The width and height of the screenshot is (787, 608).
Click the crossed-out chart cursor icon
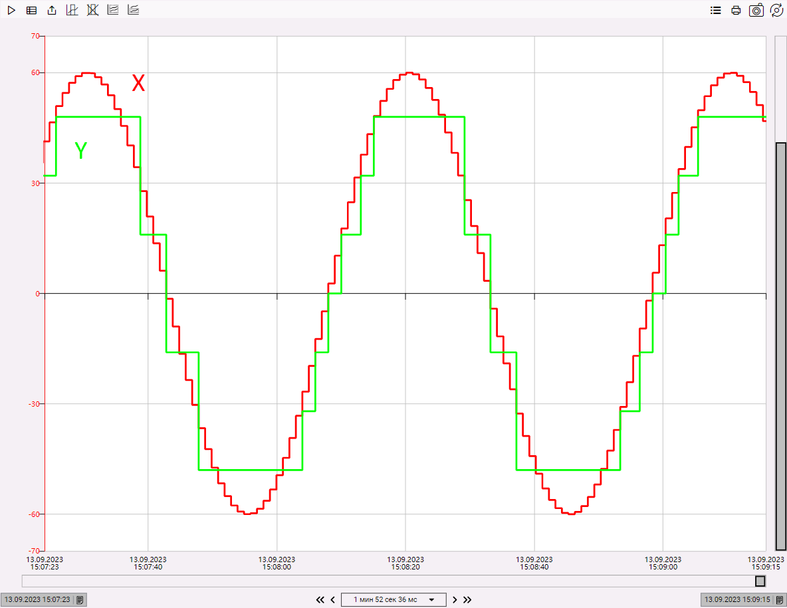coord(92,10)
